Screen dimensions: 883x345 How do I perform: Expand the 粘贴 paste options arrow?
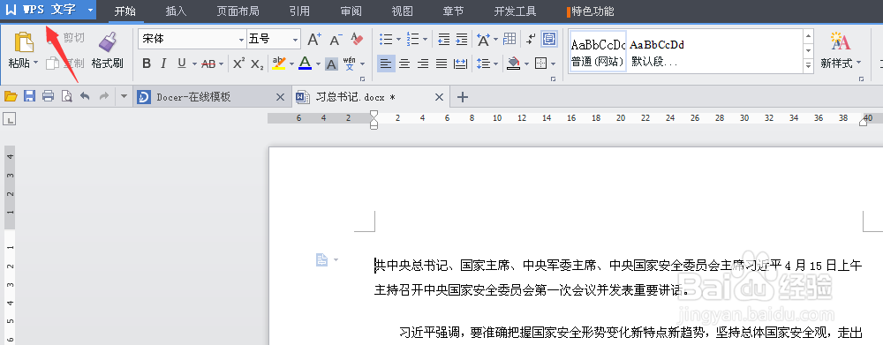point(36,63)
